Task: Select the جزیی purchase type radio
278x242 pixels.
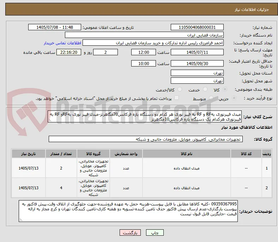Action: pos(234,98)
